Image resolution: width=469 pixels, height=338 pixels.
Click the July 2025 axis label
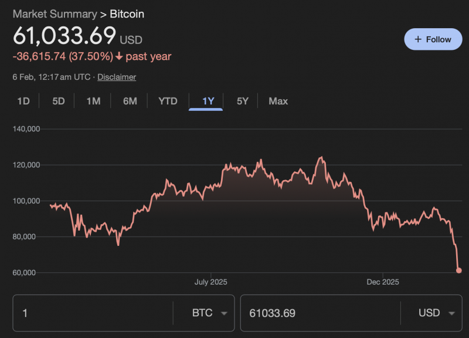pos(210,282)
